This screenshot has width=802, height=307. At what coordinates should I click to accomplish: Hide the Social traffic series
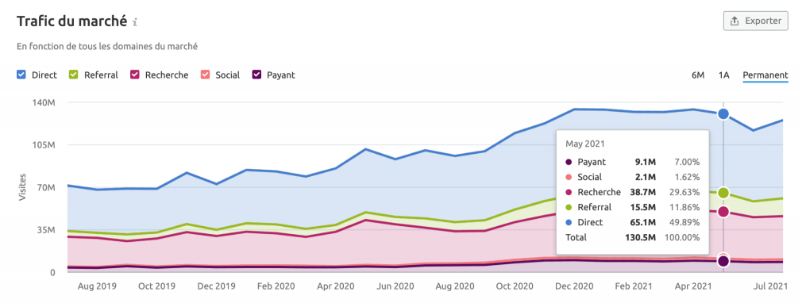coord(205,75)
